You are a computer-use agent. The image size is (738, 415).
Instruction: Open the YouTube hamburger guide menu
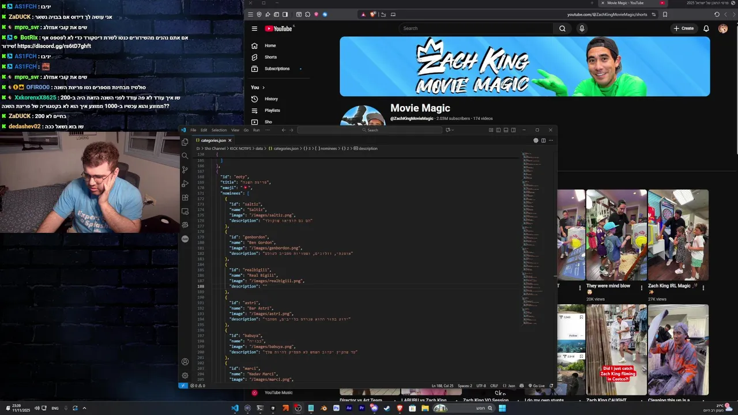coord(254,28)
